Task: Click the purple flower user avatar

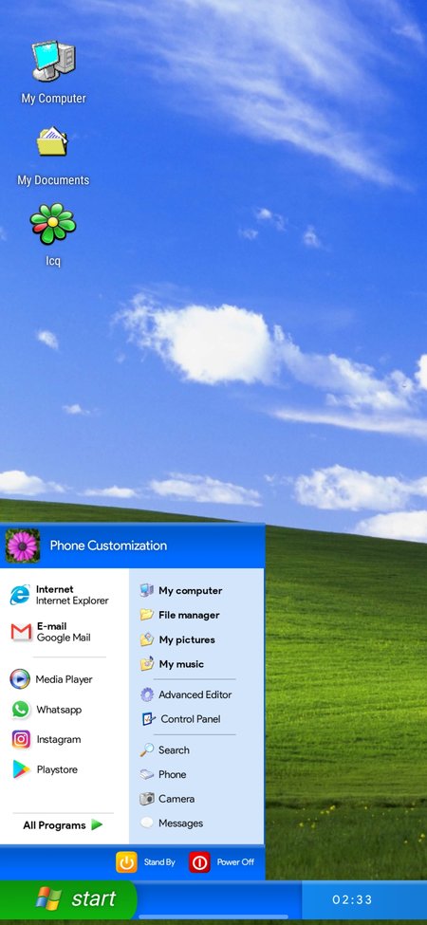Action: (23, 546)
